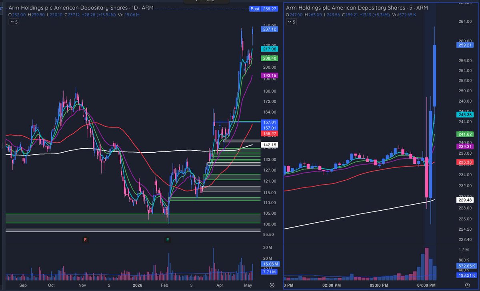Click the 236.38 red label on 5-minute chart
Screen dimensions: 480x291
click(464, 162)
